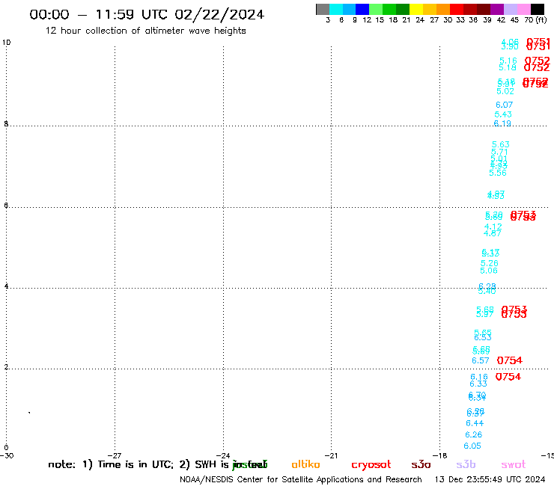Viewport: 554px width, 486px height.
Task: Select the pink 70 ft legend swatch
Action: pos(523,9)
